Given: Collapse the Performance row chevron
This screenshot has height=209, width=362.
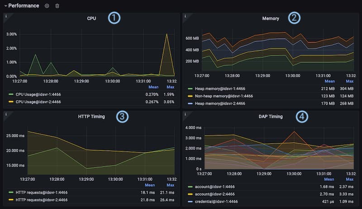Looking at the screenshot, I should tap(5, 6).
